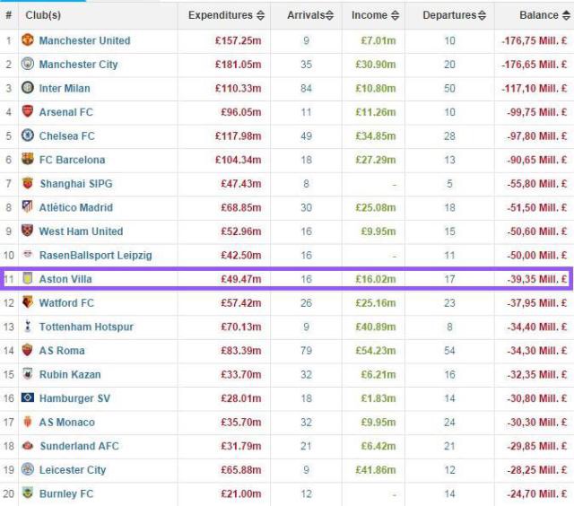Click the Chelsea FC club crest
Viewport: 574px width, 506px height.
pyautogui.click(x=27, y=136)
